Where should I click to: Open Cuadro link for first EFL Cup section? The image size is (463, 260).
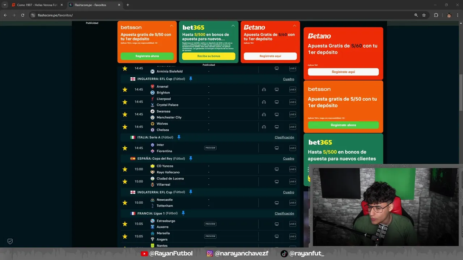coord(289,79)
